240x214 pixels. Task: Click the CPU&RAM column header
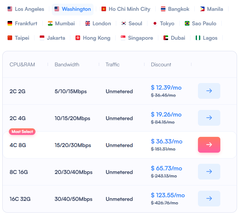click(x=22, y=65)
